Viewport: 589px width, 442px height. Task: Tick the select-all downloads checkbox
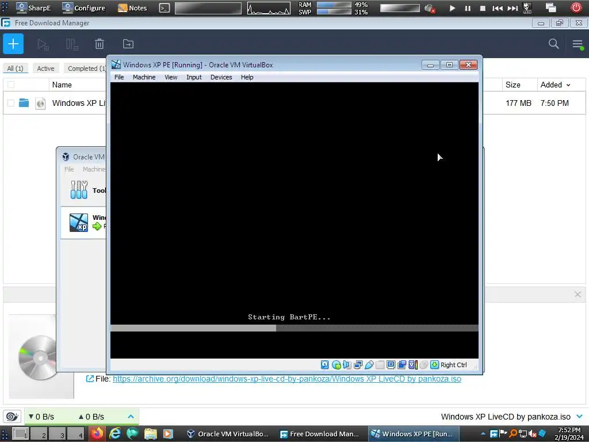[11, 85]
